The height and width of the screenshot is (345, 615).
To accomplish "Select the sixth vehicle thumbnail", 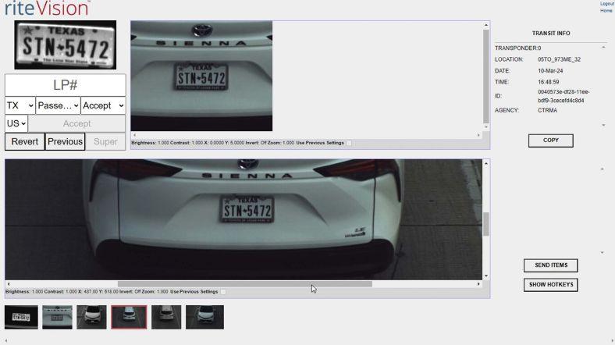I will tap(204, 317).
